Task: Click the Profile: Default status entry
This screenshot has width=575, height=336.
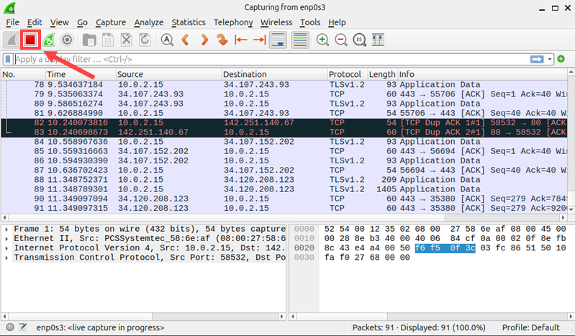Action: [x=530, y=327]
